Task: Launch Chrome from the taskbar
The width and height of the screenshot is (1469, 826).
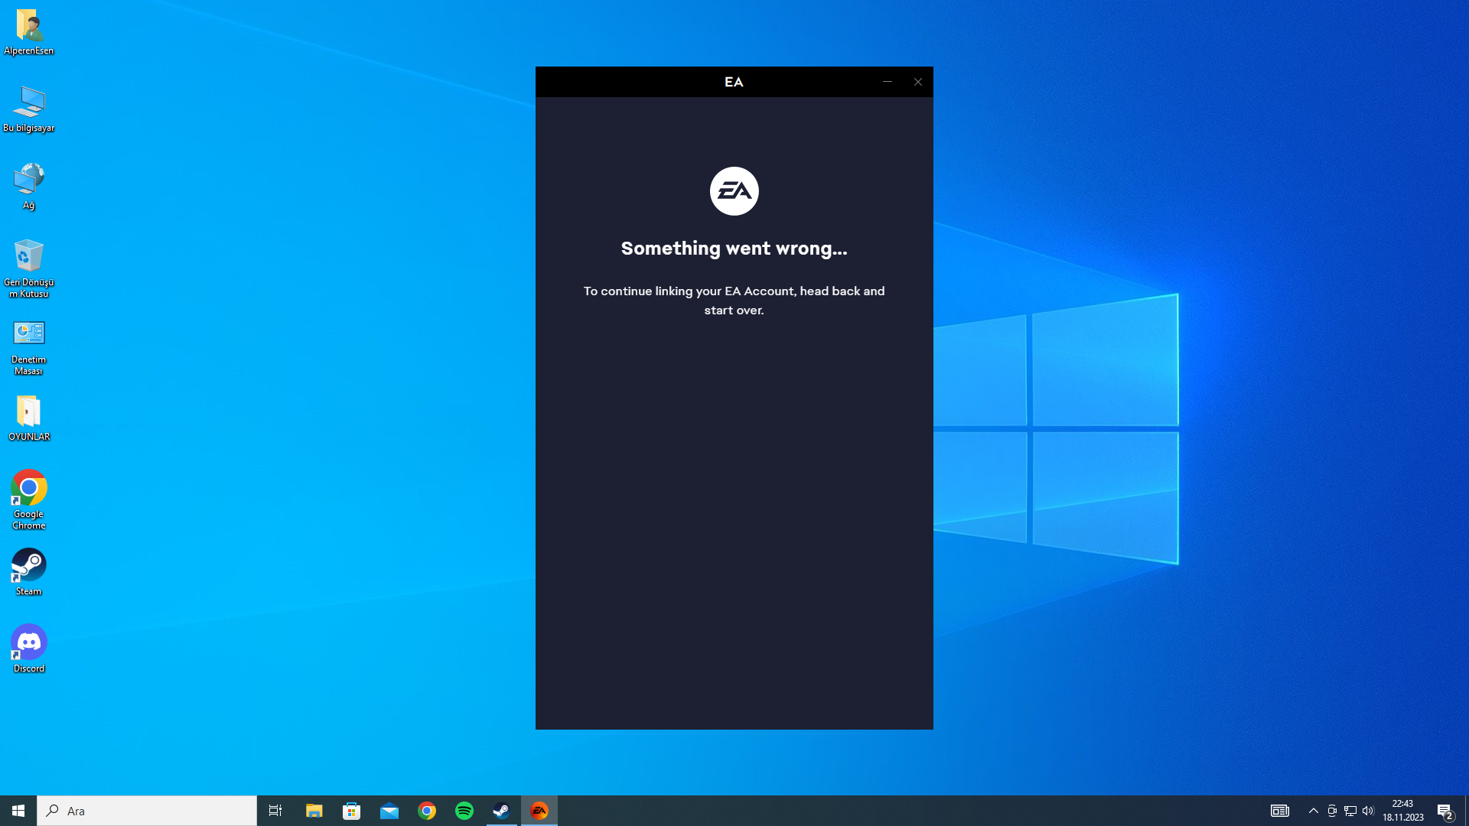Action: (427, 811)
